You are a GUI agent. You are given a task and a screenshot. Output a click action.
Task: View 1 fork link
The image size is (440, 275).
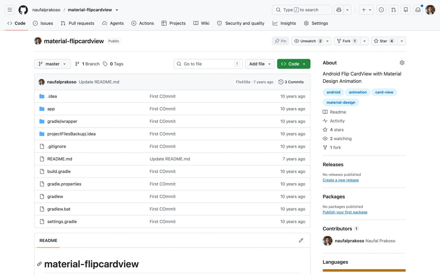332,147
